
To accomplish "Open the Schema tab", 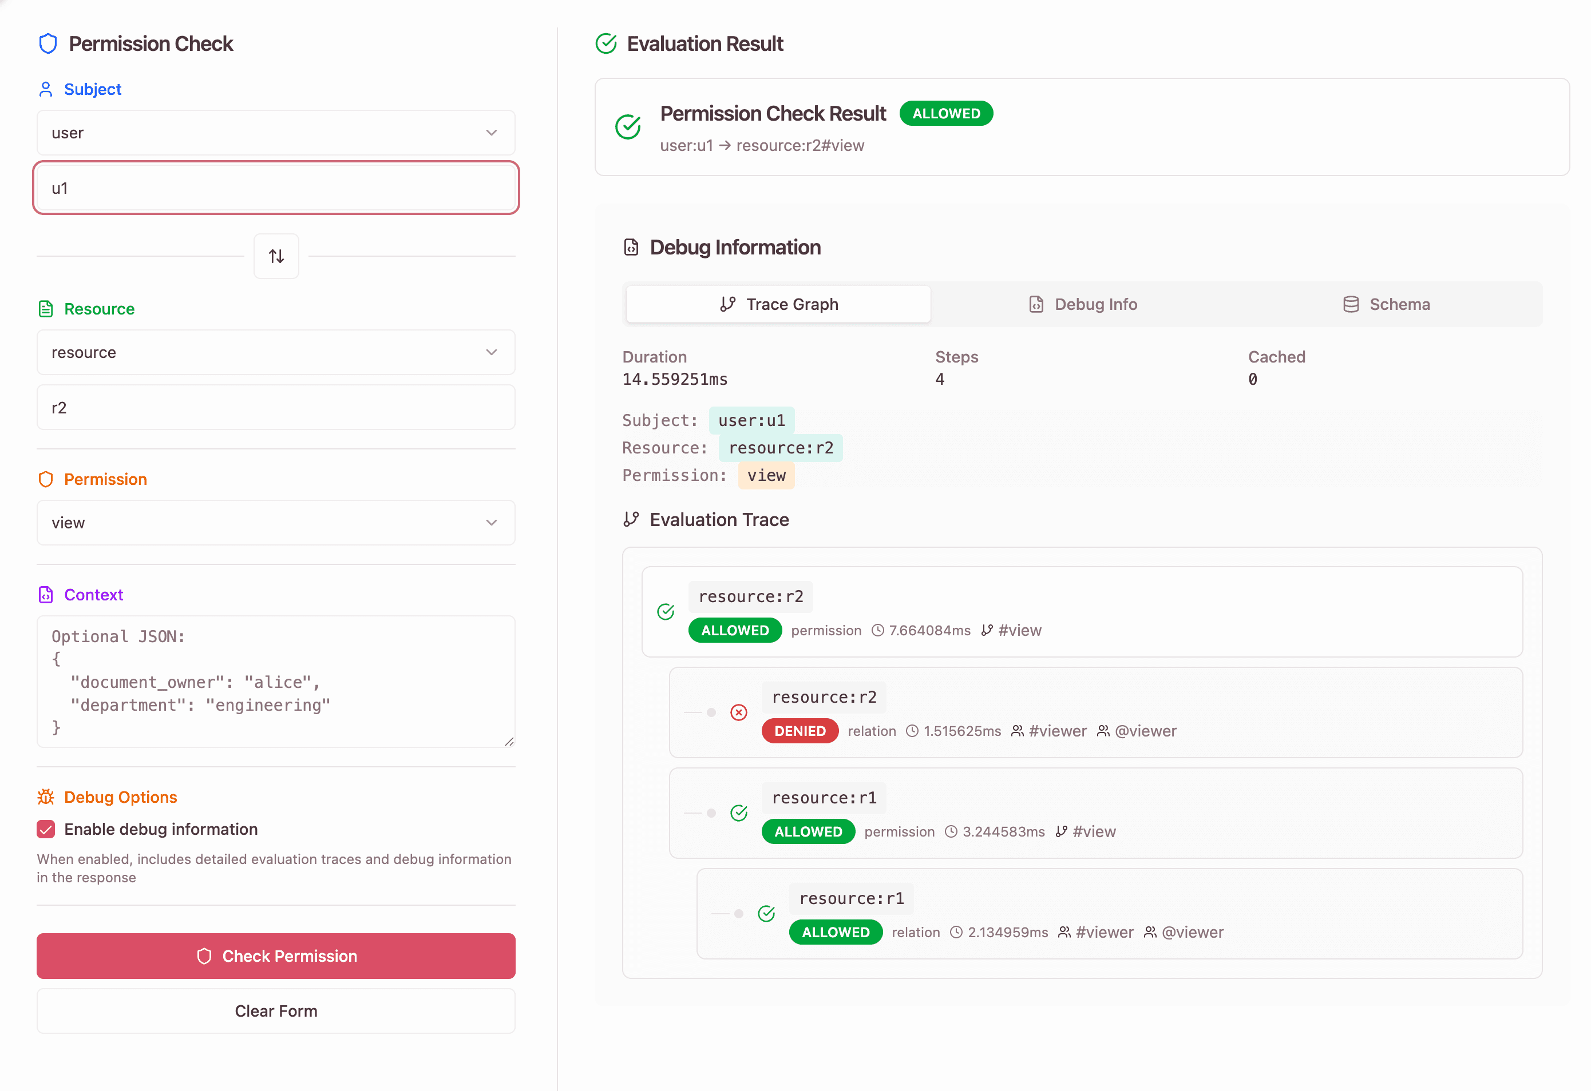I will (x=1385, y=304).
